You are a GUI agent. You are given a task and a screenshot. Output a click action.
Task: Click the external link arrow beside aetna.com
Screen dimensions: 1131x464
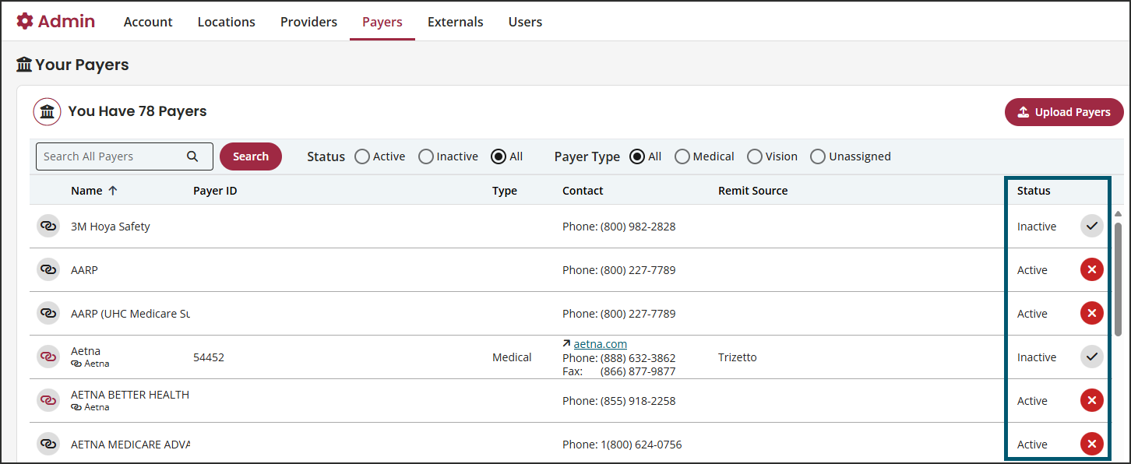pos(566,343)
